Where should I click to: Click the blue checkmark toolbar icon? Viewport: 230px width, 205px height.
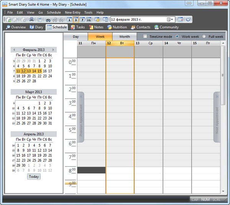click(188, 20)
